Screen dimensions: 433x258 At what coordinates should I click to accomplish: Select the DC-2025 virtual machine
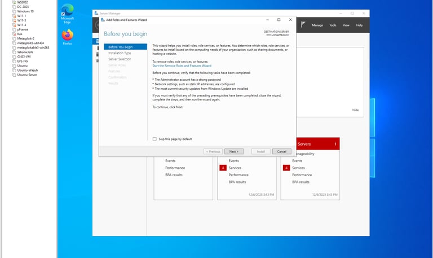tap(23, 7)
